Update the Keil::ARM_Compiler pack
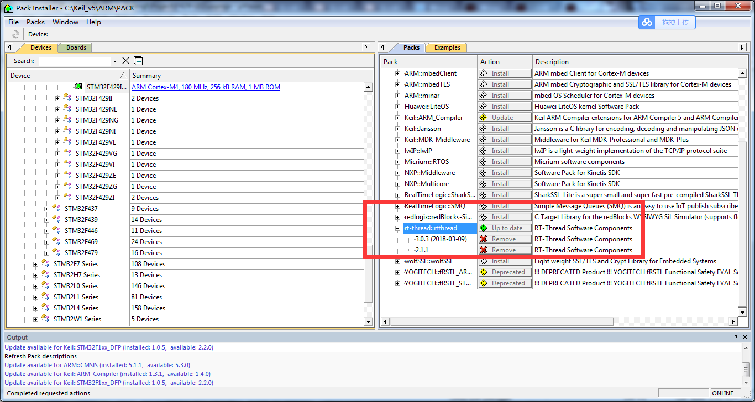The image size is (755, 402). coord(504,118)
